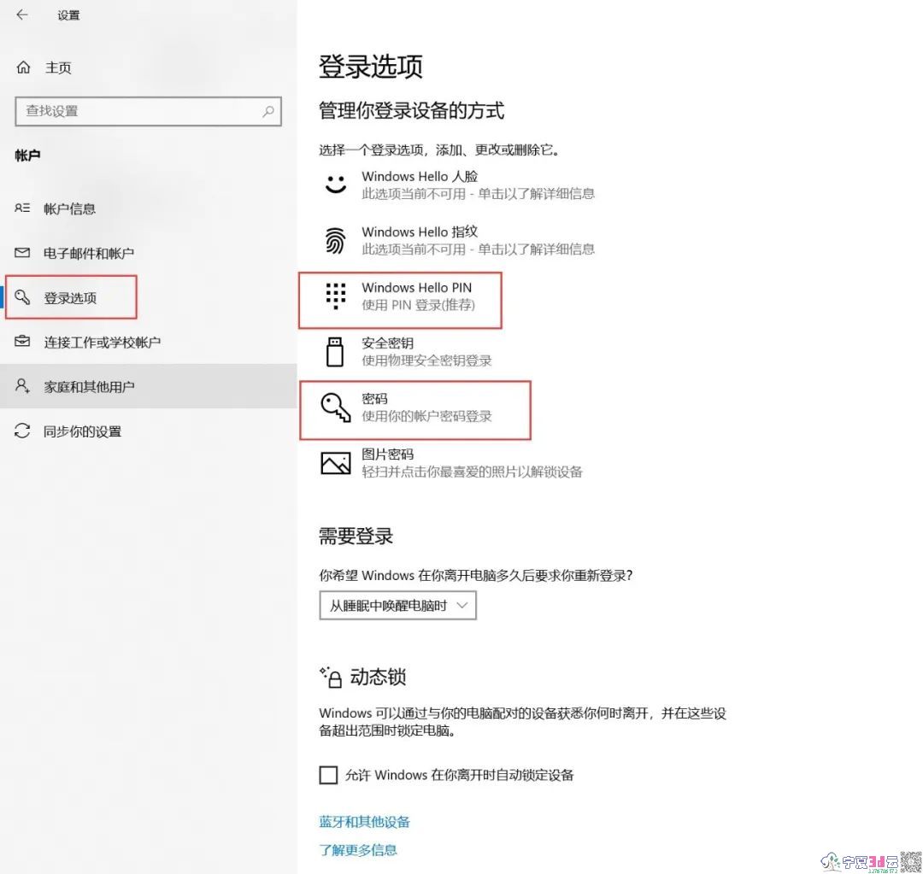Screen dimensions: 923x874
Task: Open 家庭和其他用户 sidebar page
Action: [89, 387]
